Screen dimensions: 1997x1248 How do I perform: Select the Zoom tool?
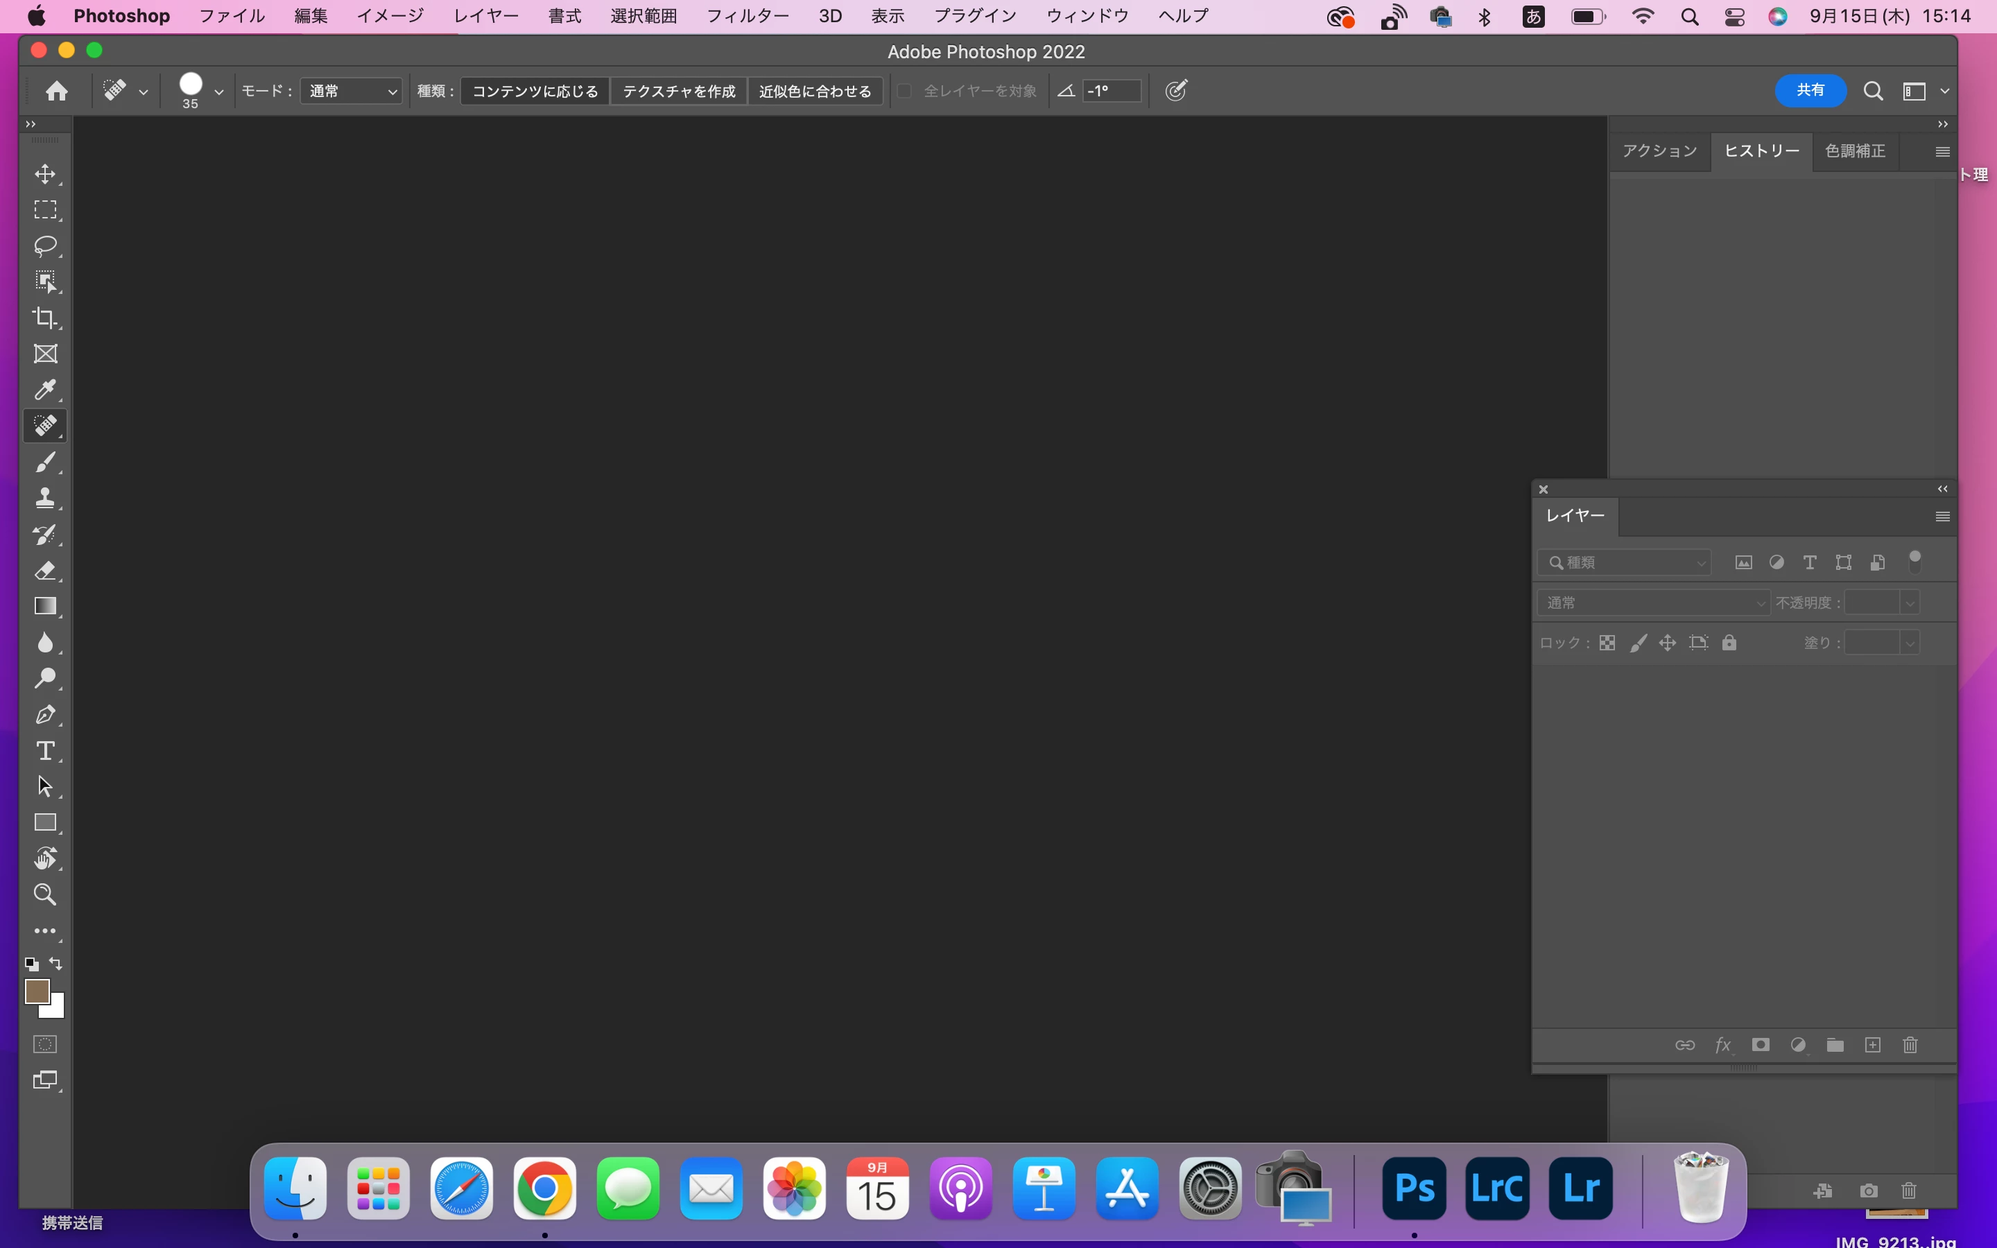pos(45,894)
